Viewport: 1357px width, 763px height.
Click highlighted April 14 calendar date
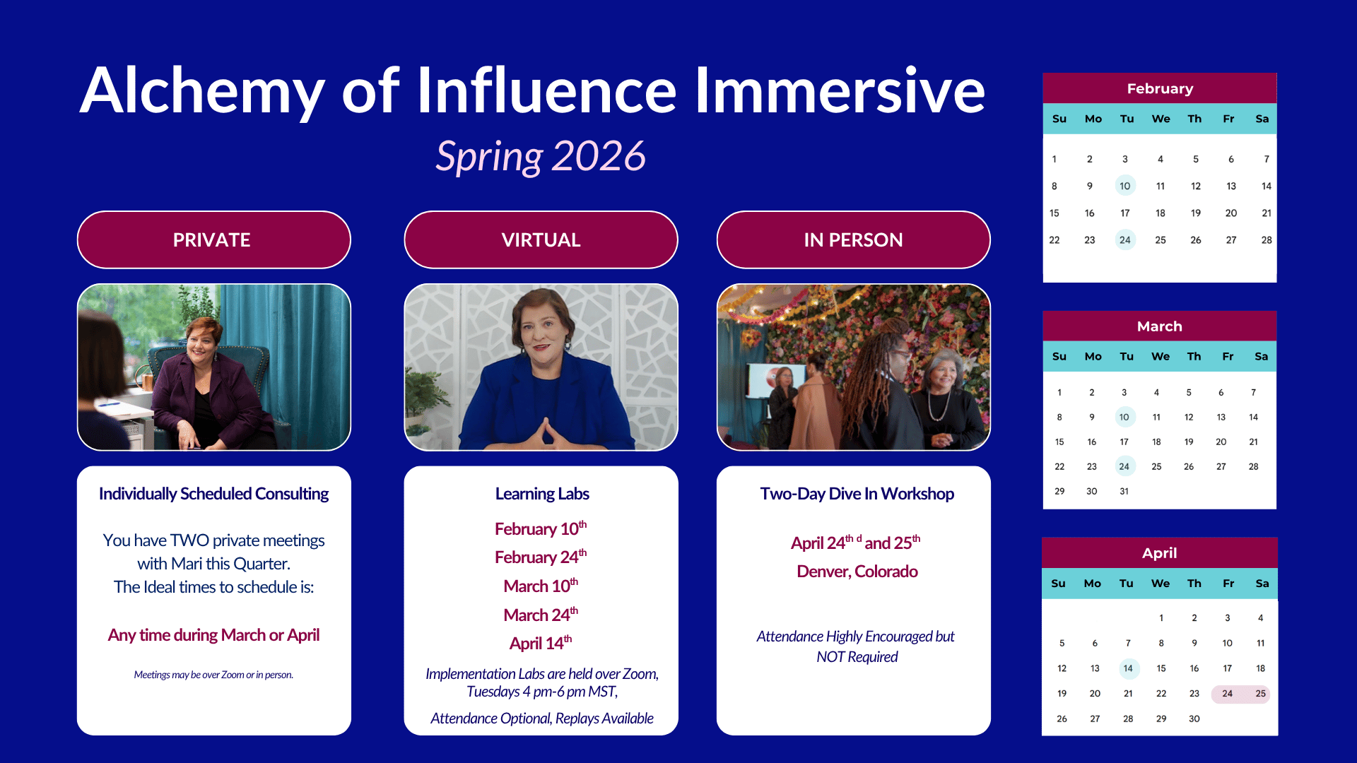tap(1128, 668)
